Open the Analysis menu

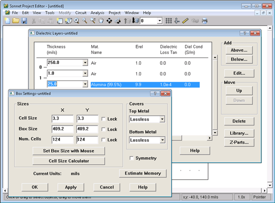(97, 12)
